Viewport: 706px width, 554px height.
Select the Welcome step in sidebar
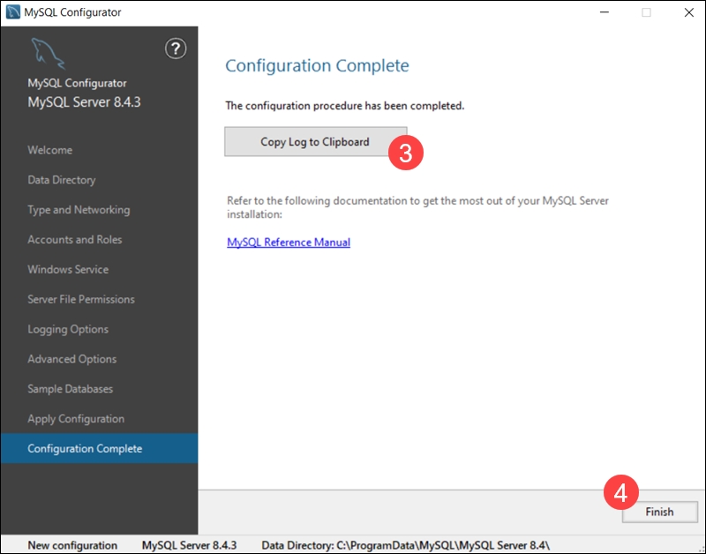pyautogui.click(x=53, y=150)
